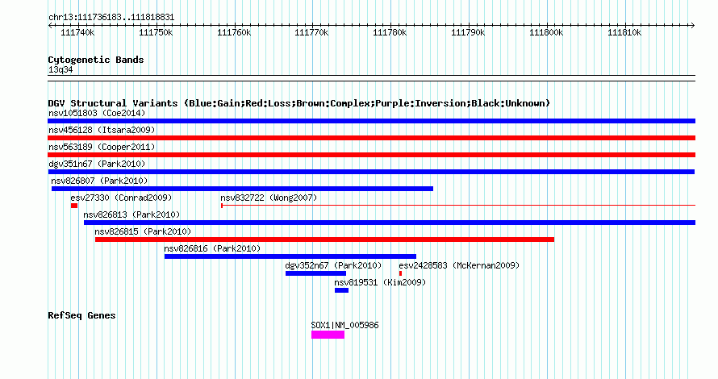
Task: Click the dgv352n67 (Park2010) label
Action: [x=333, y=265]
